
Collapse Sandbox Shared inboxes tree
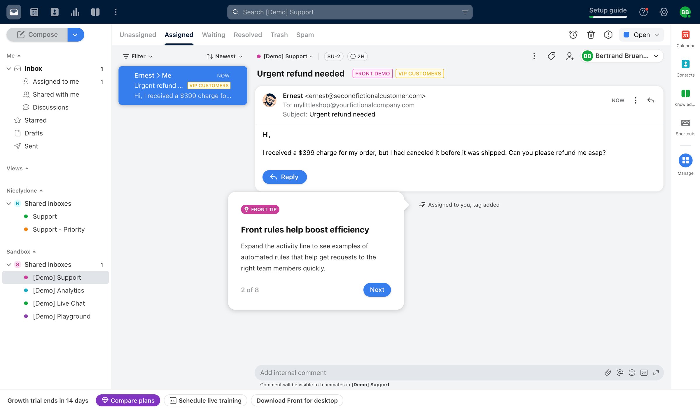coord(9,264)
